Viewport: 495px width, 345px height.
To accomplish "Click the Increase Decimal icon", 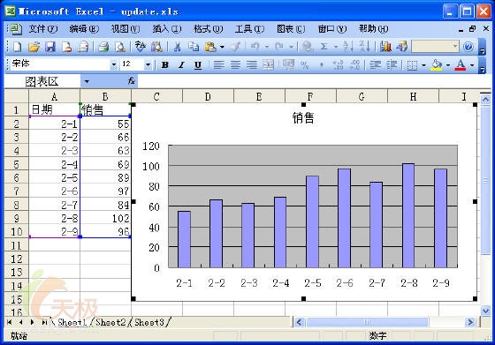I will point(338,65).
